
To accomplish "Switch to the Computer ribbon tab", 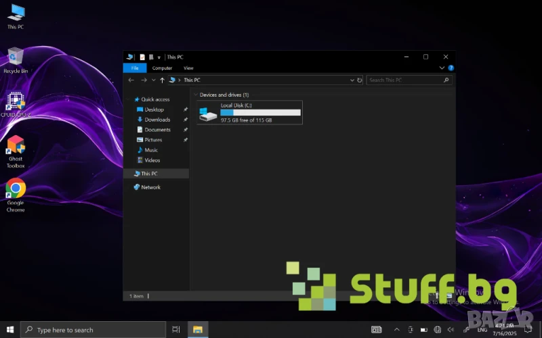I will click(x=162, y=68).
